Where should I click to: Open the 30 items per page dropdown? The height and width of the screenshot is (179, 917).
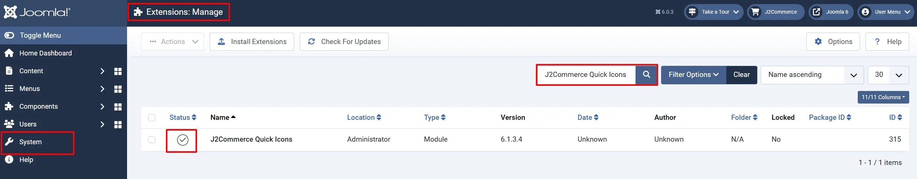[888, 75]
